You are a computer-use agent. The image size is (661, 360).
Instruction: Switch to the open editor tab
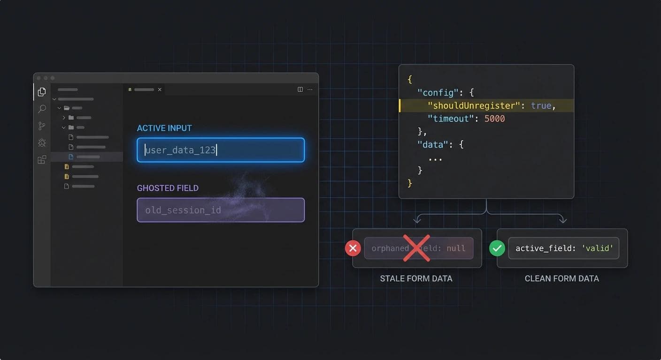point(144,90)
